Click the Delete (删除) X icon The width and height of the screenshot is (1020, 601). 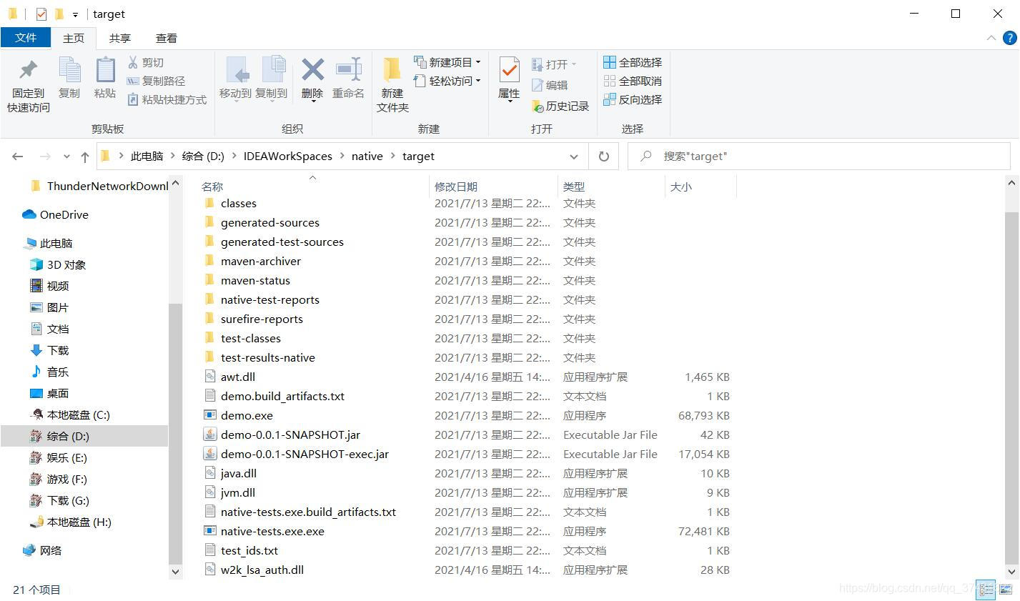(x=312, y=70)
